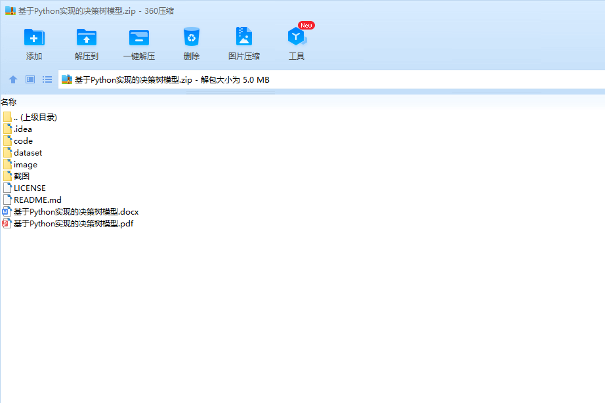Open the 工具 (Tools) icon

coord(297,37)
